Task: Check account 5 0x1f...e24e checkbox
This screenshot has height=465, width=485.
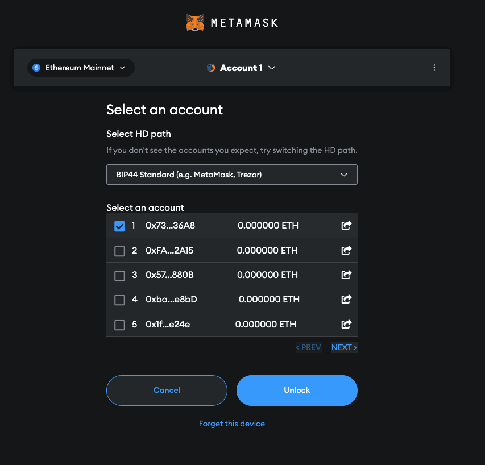Action: (120, 325)
